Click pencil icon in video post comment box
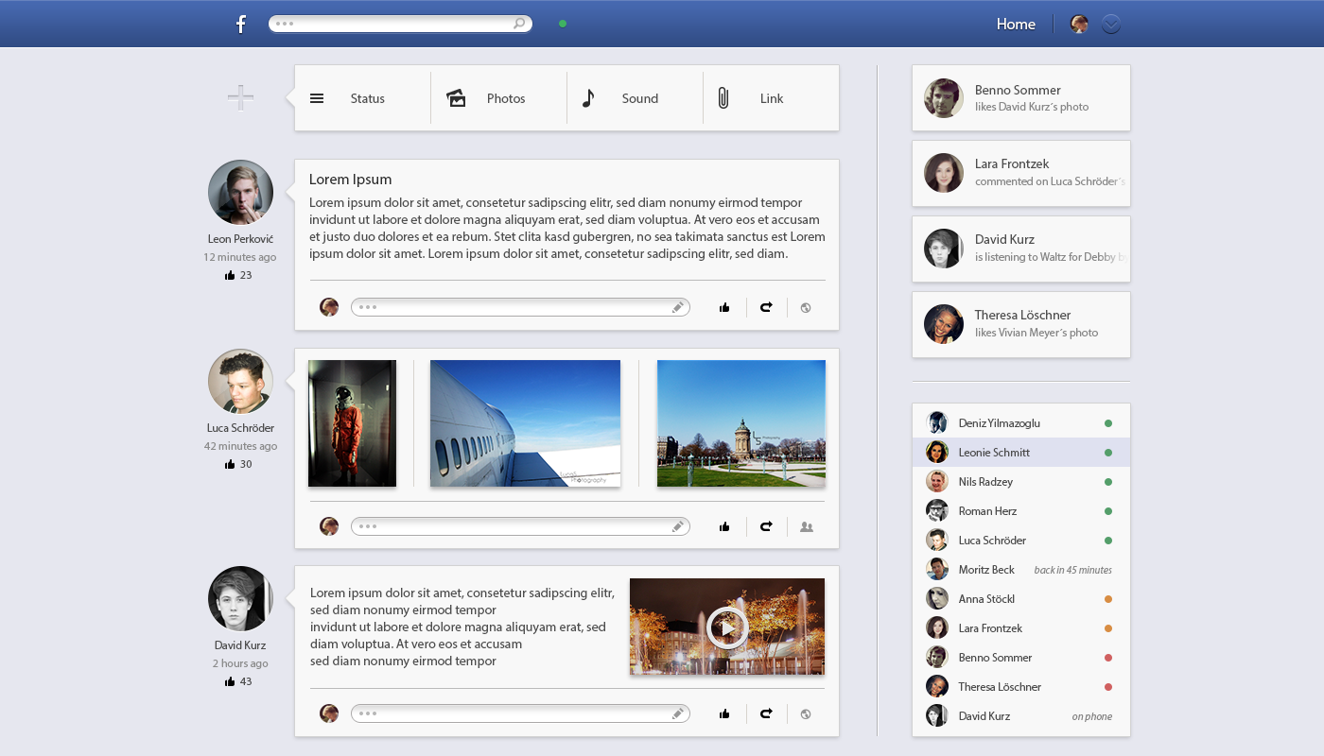This screenshot has height=756, width=1324. tap(678, 713)
